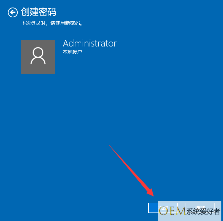Return to previous page via back arrow
Viewport: 223px width, 221px height.
(x=13, y=12)
